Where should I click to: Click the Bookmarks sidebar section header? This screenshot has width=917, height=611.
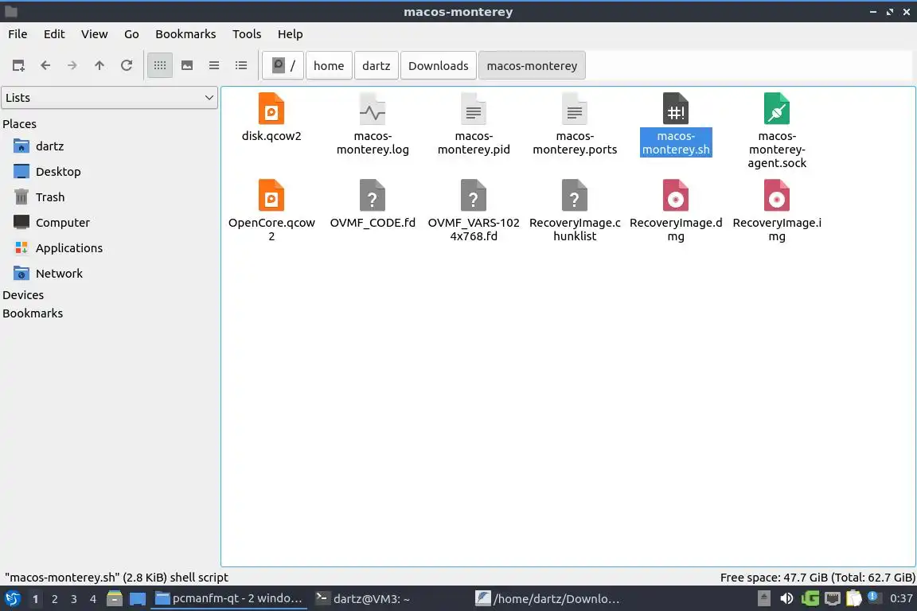pos(33,313)
